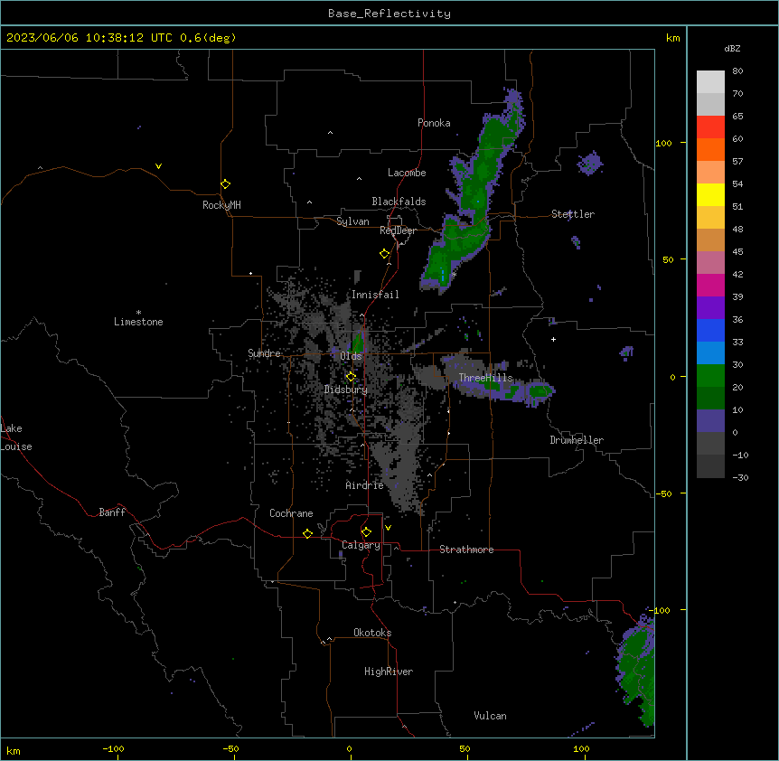Click the Calgary city label

click(361, 545)
